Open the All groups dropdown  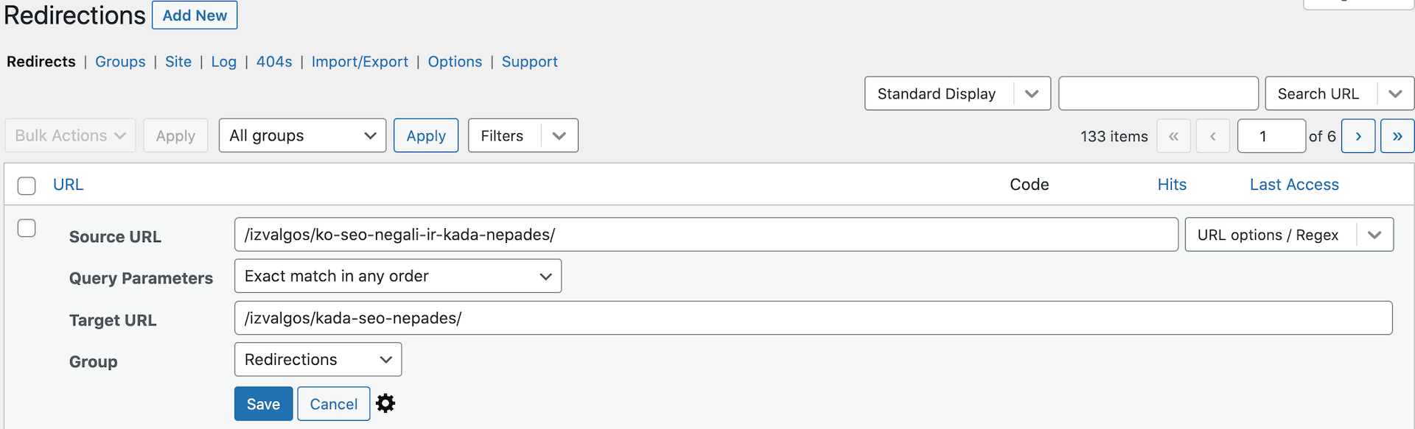tap(302, 135)
